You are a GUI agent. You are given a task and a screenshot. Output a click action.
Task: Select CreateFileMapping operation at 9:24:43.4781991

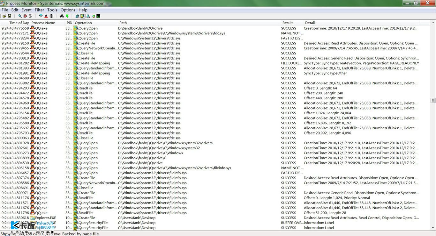point(94,73)
